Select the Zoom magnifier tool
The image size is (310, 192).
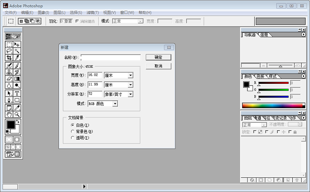[x=17, y=114]
